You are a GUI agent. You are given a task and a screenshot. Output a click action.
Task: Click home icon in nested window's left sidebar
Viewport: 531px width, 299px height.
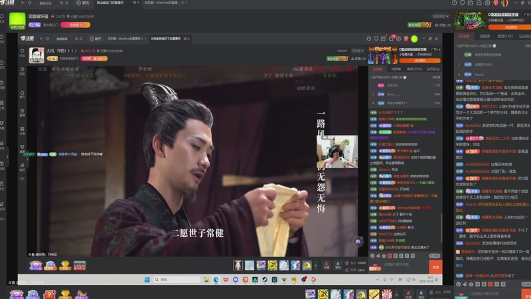tap(22, 92)
